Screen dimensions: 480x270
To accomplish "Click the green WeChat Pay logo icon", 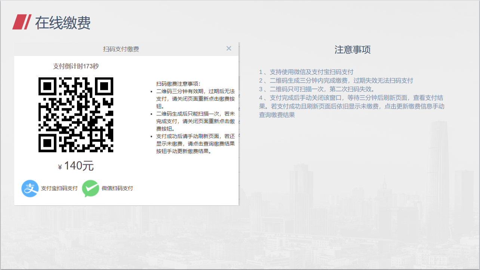I will tap(90, 188).
